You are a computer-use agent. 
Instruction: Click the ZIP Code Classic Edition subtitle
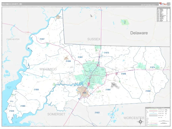pos(148,5)
